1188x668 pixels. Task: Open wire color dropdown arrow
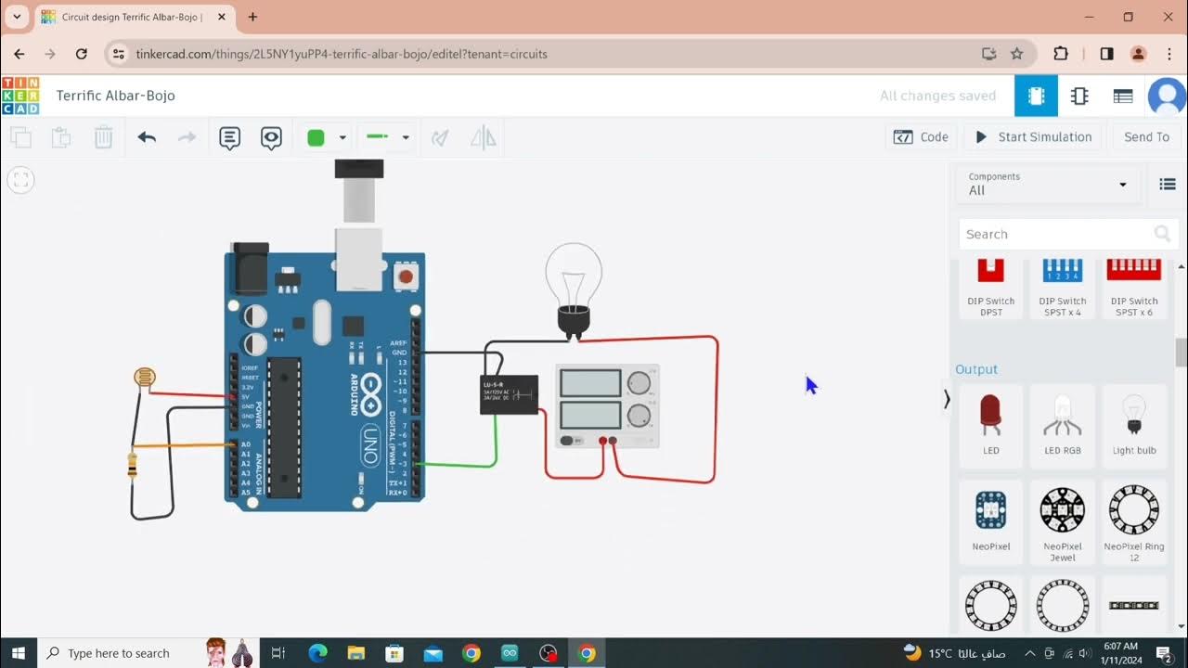click(342, 137)
